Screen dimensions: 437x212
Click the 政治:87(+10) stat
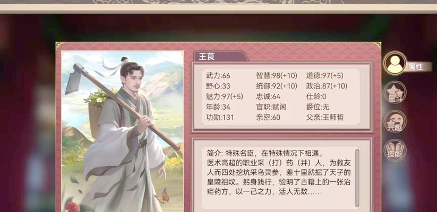tap(327, 86)
